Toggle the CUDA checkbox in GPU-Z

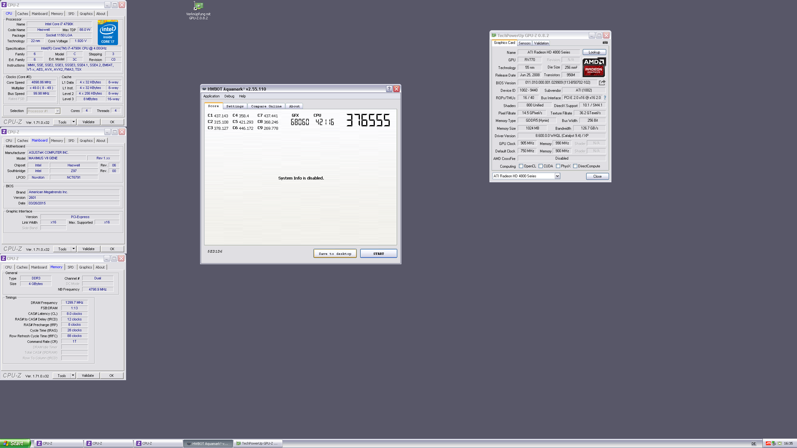pyautogui.click(x=540, y=166)
